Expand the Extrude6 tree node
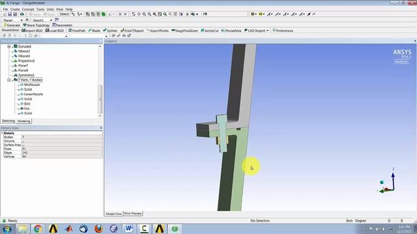The width and height of the screenshot is (417, 234). pyautogui.click(x=8, y=46)
